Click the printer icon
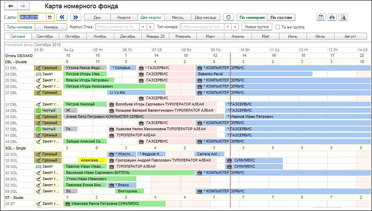The image size is (372, 211). coord(332,17)
